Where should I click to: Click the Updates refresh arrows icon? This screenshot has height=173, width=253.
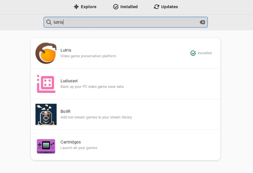(156, 7)
